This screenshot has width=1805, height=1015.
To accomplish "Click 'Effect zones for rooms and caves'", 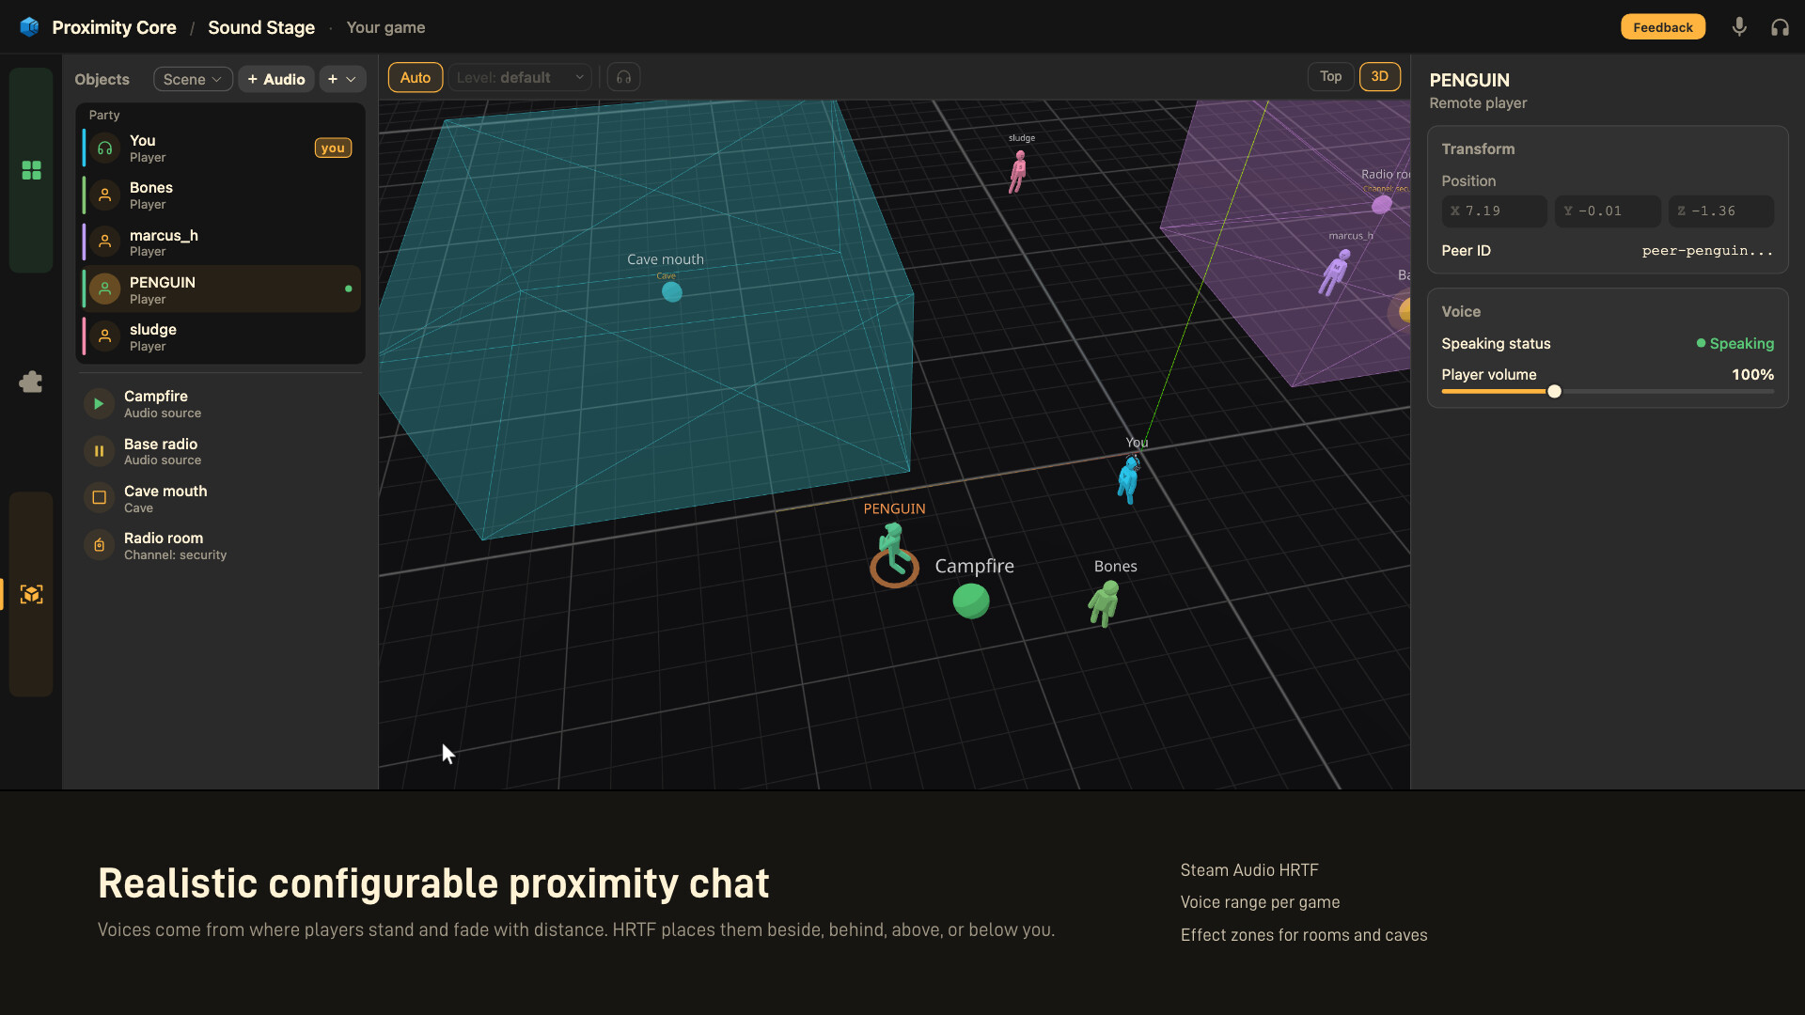I will pos(1304,935).
